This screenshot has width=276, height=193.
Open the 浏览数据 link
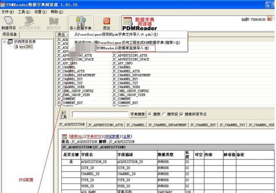tap(112, 136)
